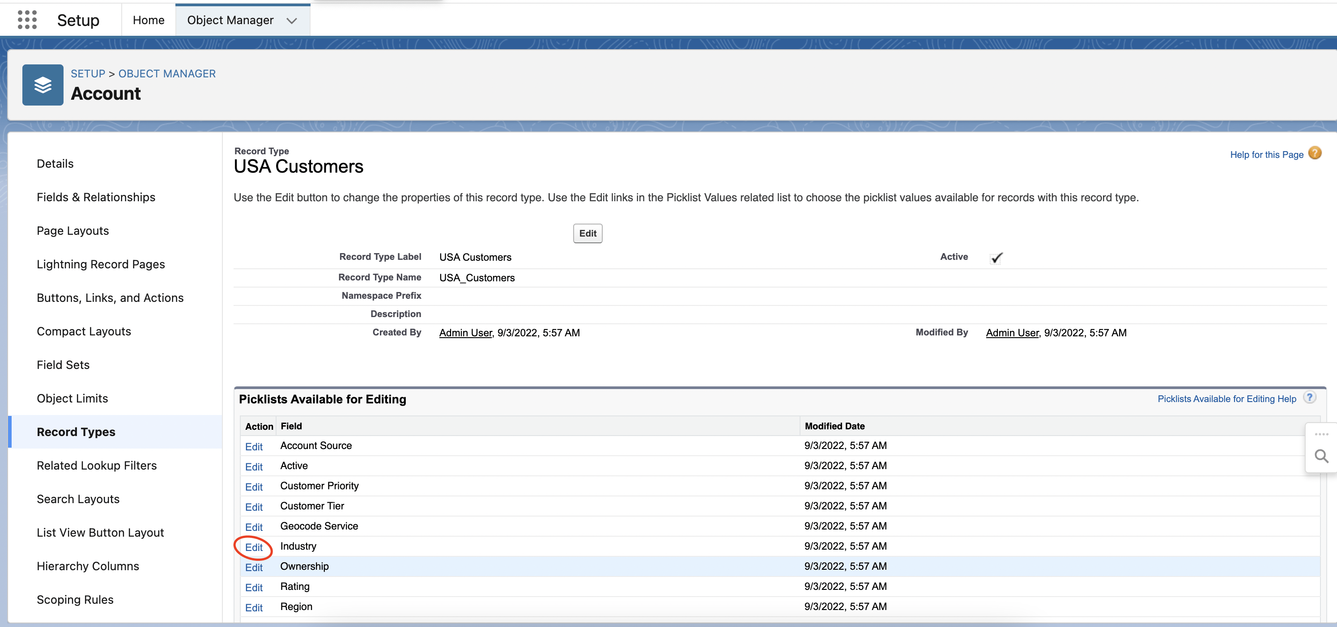Click Edit link for Rating picklist
This screenshot has width=1337, height=627.
[254, 588]
